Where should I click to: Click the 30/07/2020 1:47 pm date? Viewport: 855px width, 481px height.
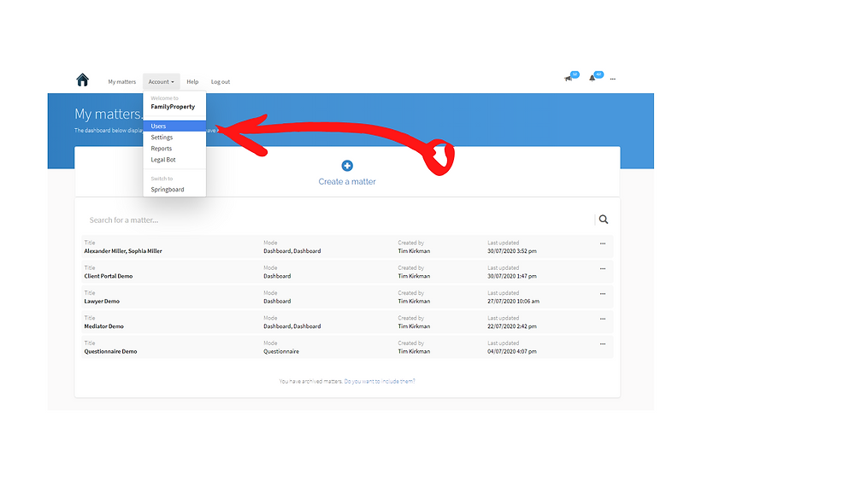tap(512, 276)
